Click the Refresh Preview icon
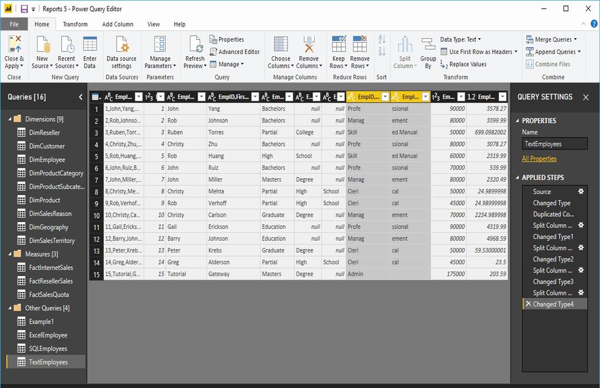This screenshot has width=600, height=388. coord(196,44)
